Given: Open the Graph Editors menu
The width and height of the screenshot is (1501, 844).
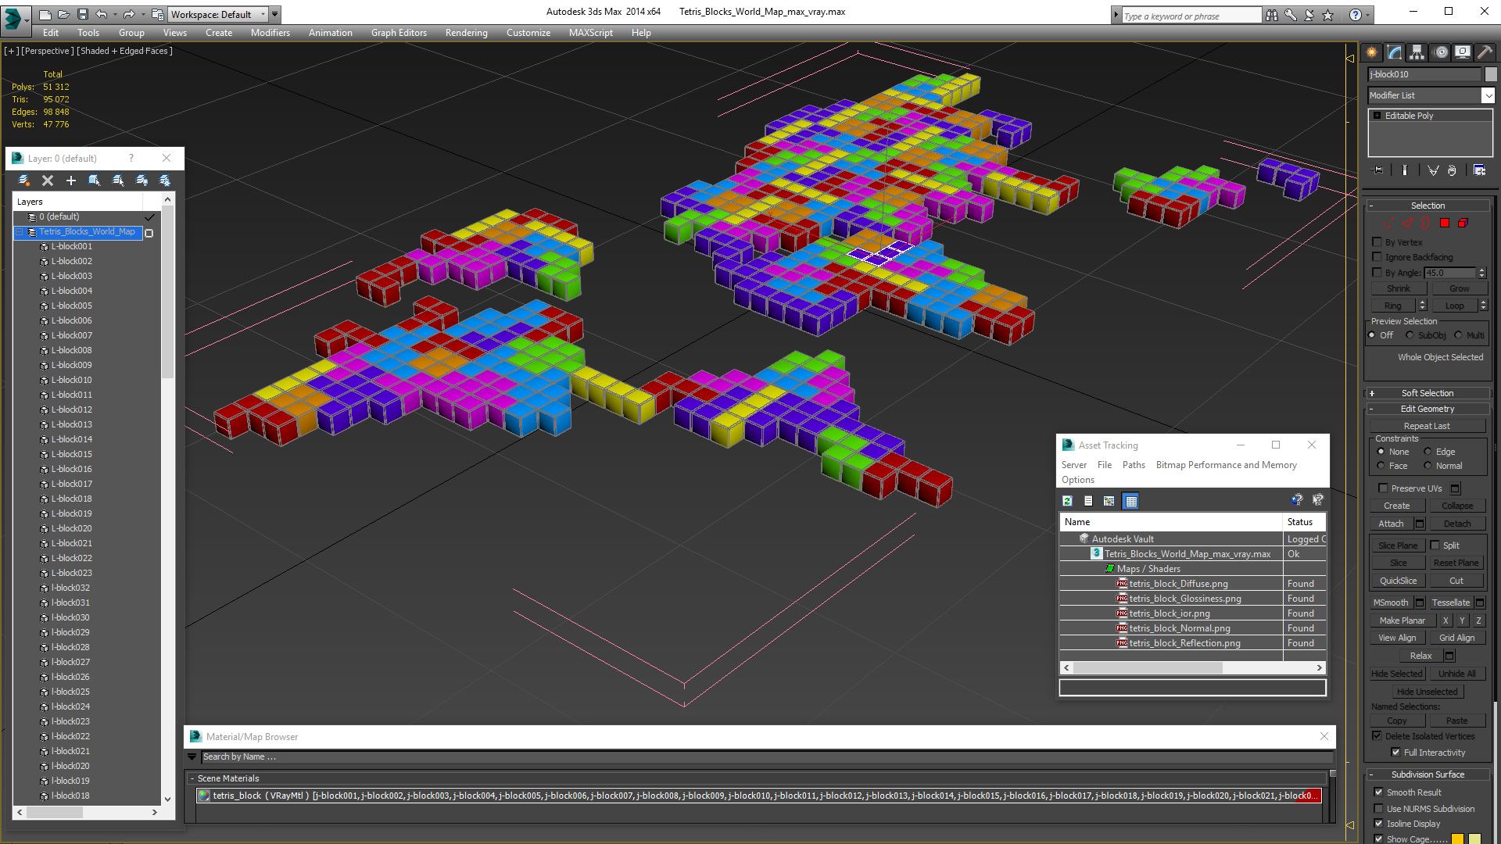Looking at the screenshot, I should pyautogui.click(x=399, y=33).
